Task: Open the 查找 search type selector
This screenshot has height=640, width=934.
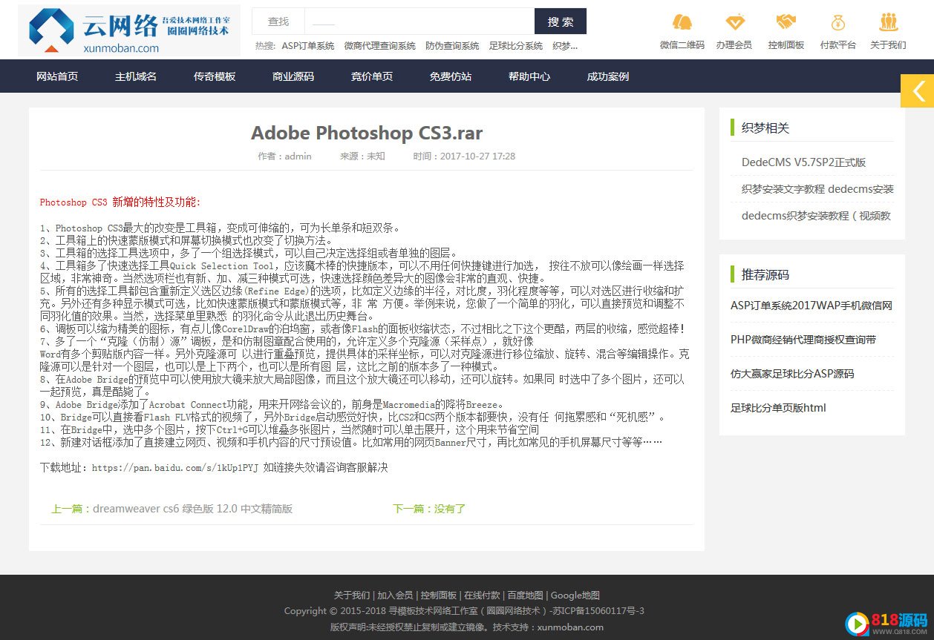Action: pyautogui.click(x=278, y=22)
